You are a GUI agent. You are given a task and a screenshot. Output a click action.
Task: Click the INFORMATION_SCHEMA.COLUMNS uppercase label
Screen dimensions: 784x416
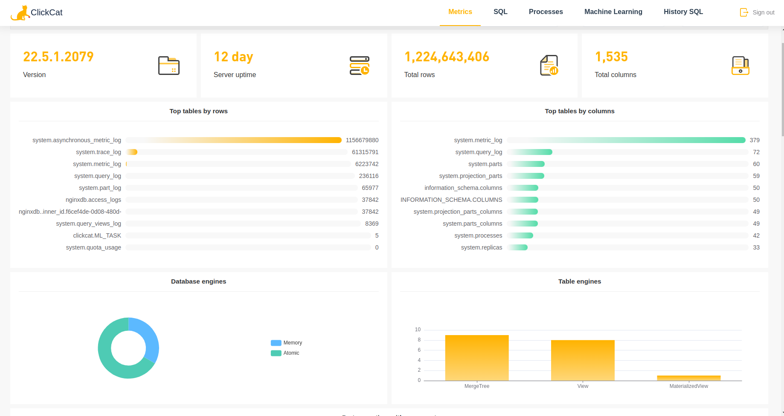click(451, 200)
